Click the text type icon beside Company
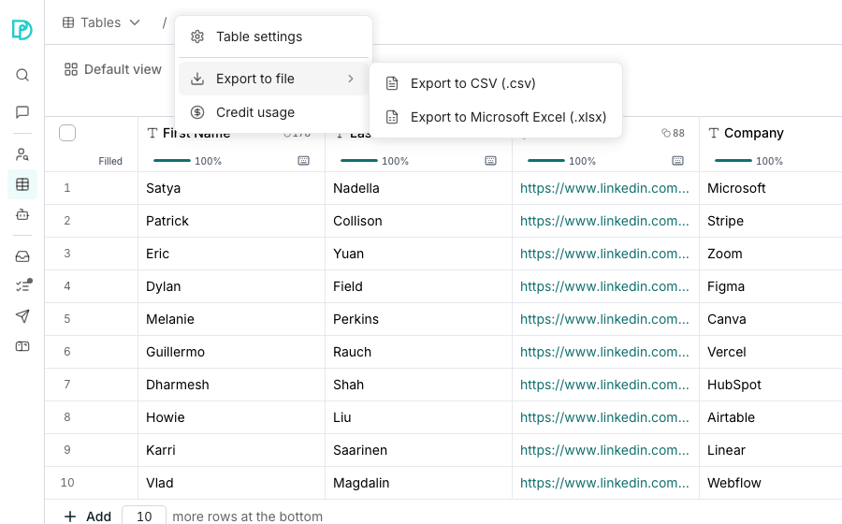This screenshot has height=524, width=842. (x=713, y=133)
